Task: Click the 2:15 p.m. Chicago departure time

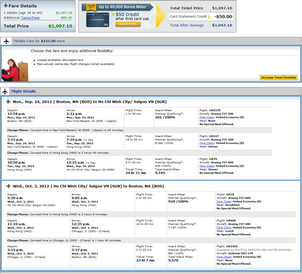Action: [x=15, y=250]
